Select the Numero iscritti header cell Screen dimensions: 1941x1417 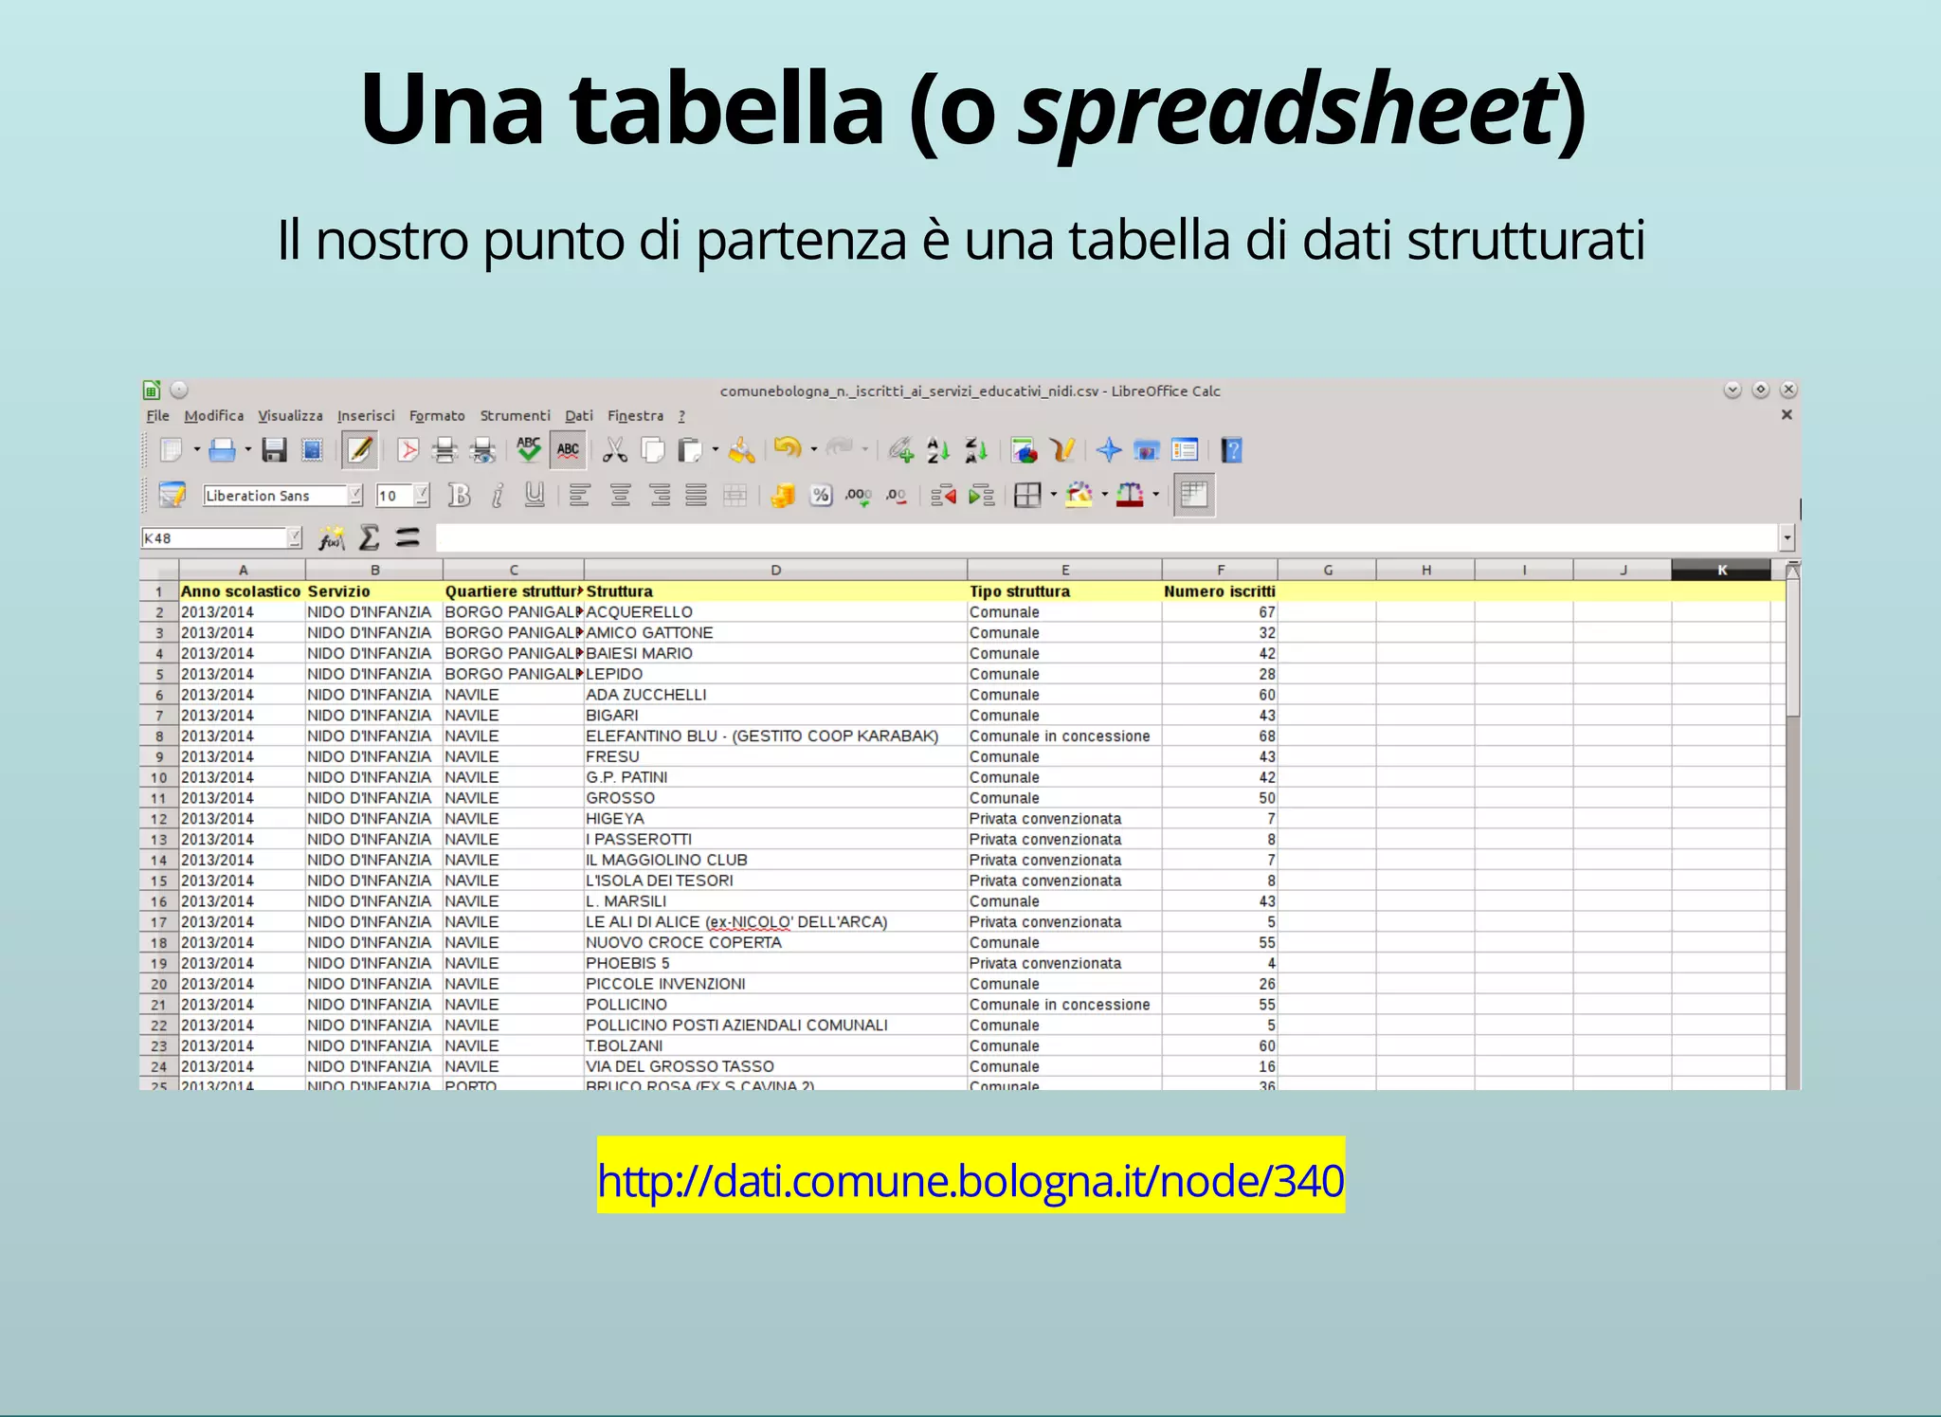pyautogui.click(x=1220, y=591)
